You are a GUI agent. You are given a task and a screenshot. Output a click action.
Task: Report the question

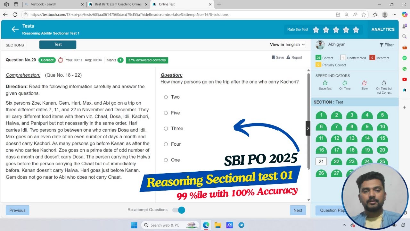294,57
